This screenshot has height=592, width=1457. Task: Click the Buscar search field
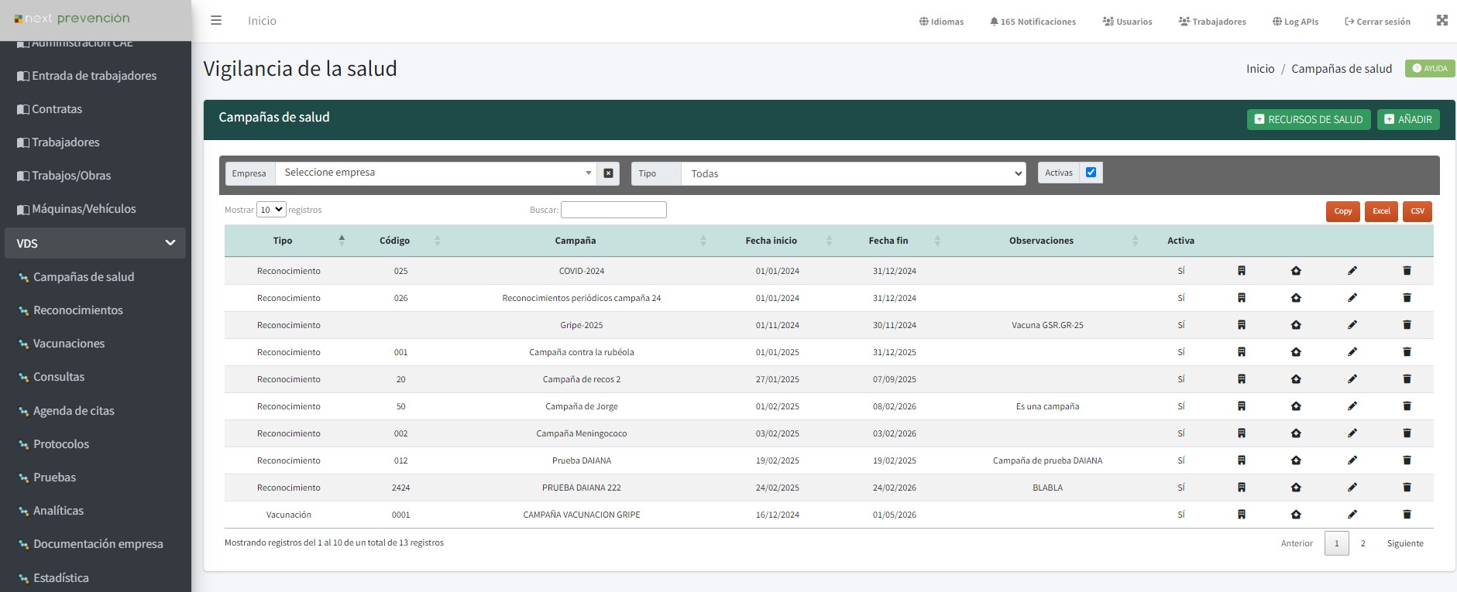point(613,210)
